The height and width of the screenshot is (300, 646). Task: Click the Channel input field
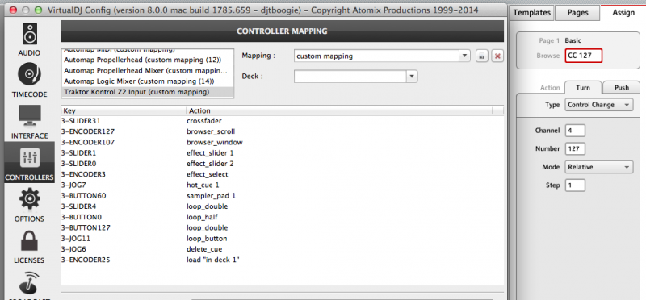[575, 131]
